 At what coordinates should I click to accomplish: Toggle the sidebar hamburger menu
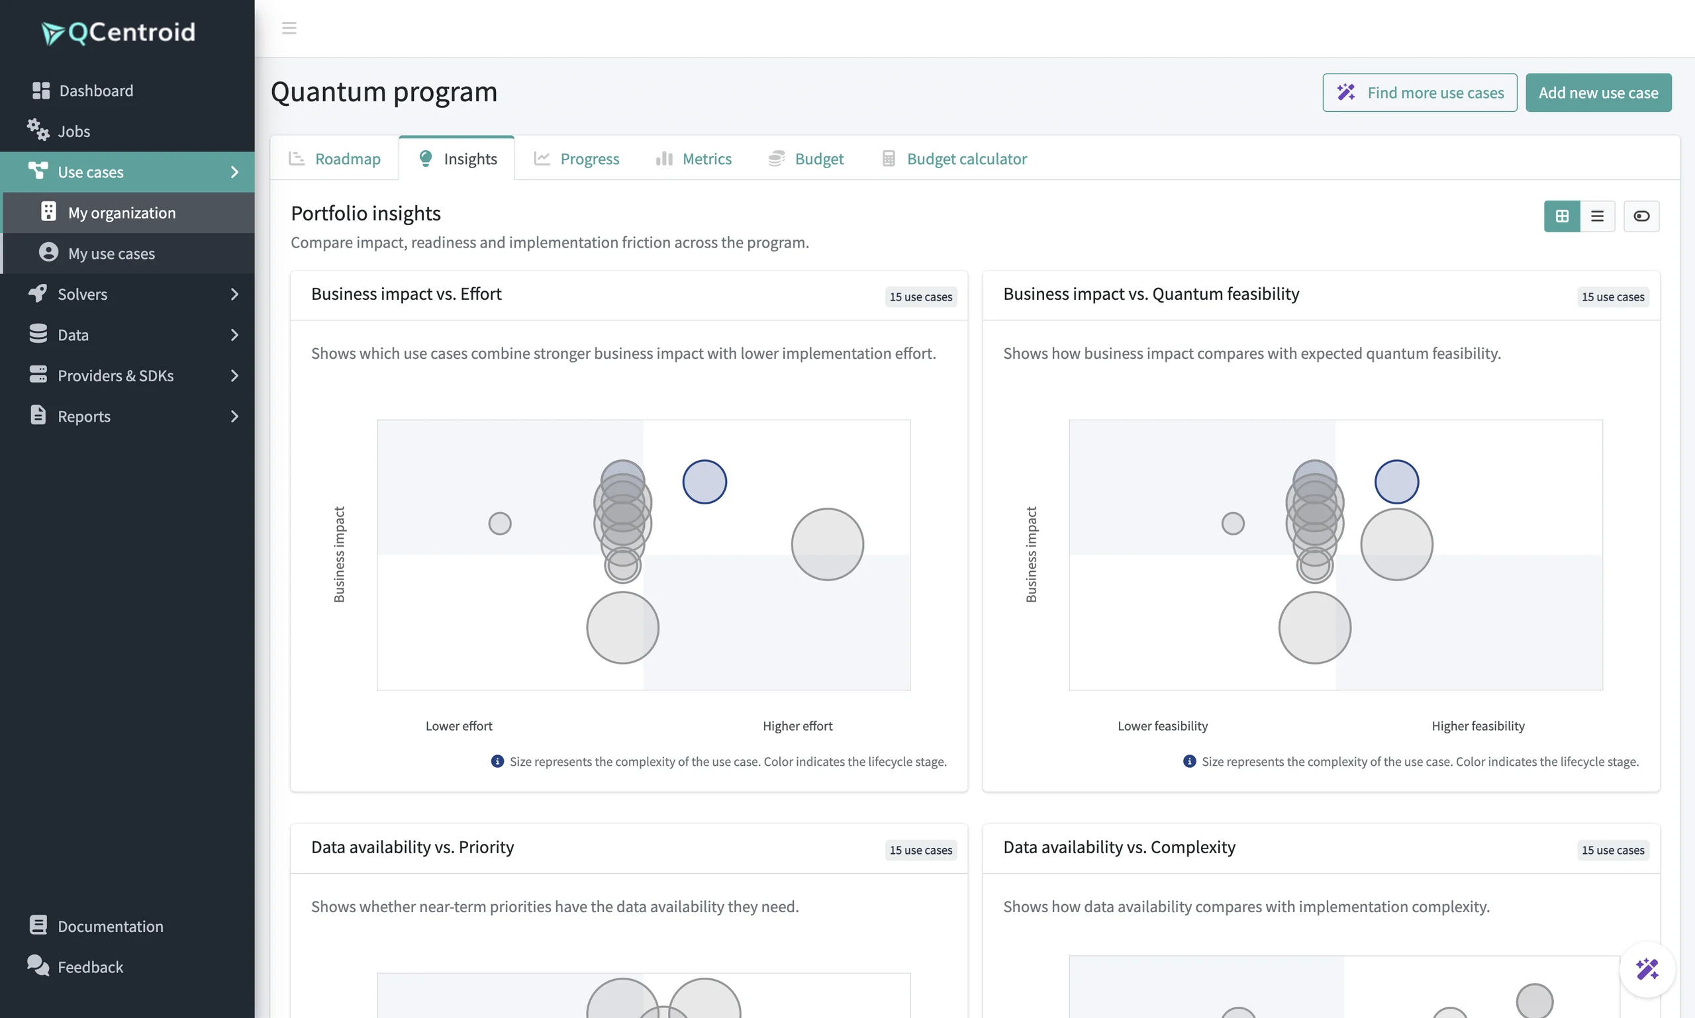pyautogui.click(x=289, y=28)
